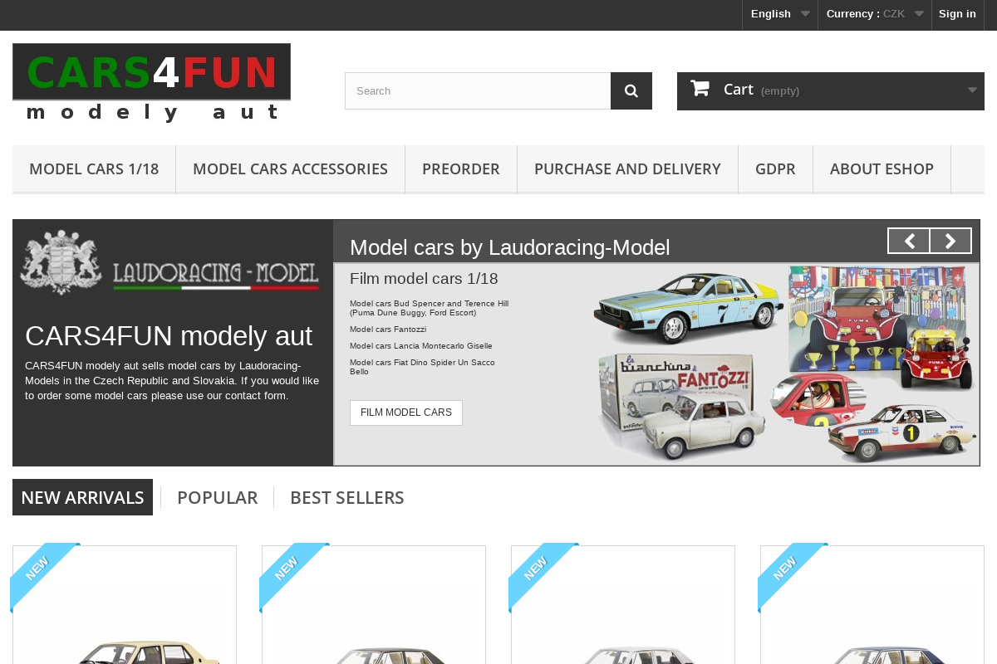Open the Preorder menu item

point(461,169)
